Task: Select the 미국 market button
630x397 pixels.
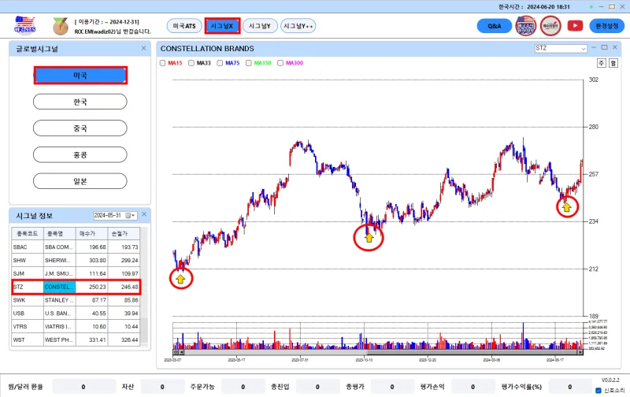Action: click(x=80, y=75)
